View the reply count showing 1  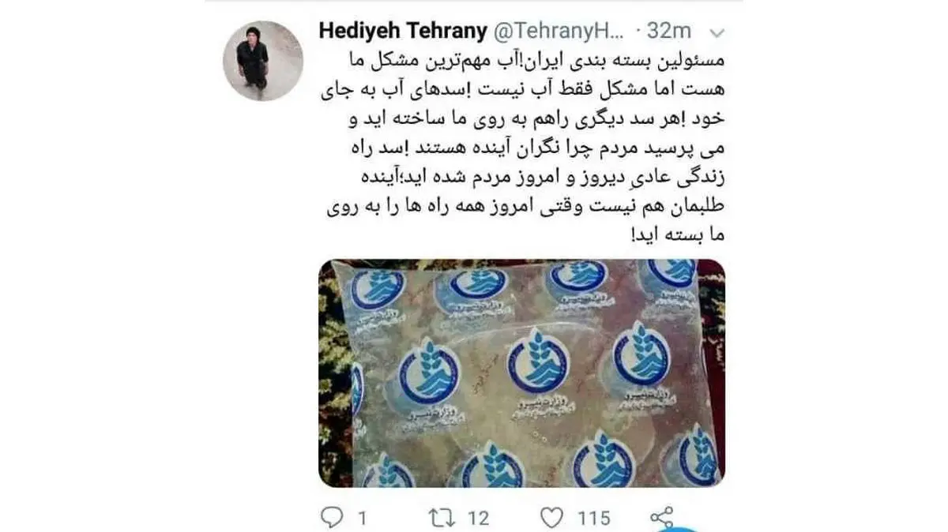pyautogui.click(x=361, y=518)
